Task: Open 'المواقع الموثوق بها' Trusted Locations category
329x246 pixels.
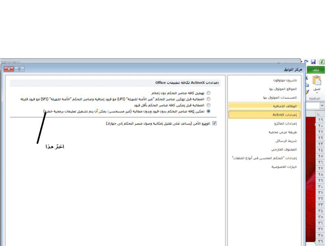Action: pyautogui.click(x=283, y=89)
